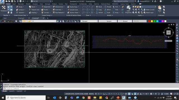Image resolution: width=179 pixels, height=100 pixels.
Task: Click the search magnifier in title bar
Action: coord(135,1)
